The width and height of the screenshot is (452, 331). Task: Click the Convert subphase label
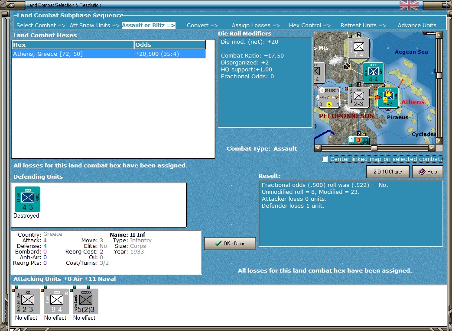pyautogui.click(x=202, y=26)
